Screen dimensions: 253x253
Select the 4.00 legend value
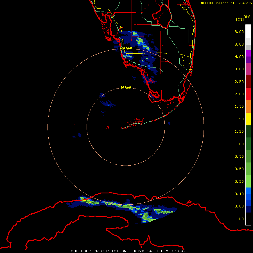[239, 57]
